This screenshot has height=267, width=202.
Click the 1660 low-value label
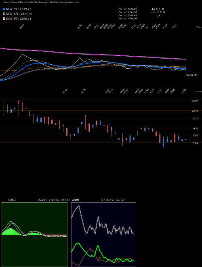pyautogui.click(x=173, y=91)
